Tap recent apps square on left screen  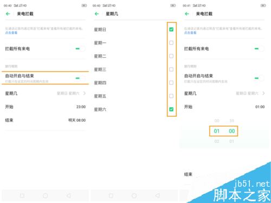(x=22, y=195)
